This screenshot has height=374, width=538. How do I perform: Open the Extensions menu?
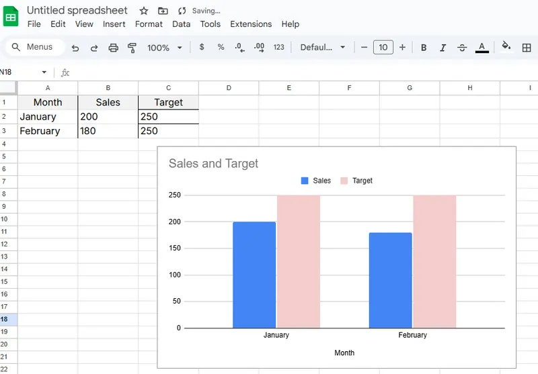[251, 24]
